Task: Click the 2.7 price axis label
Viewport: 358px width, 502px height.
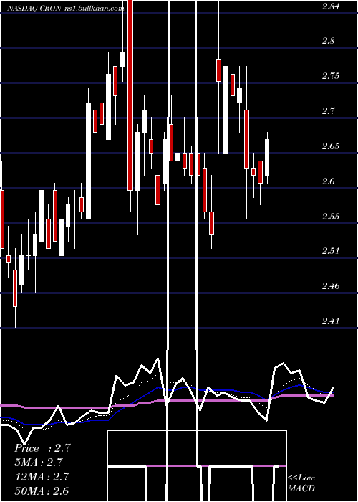Action: coord(328,111)
